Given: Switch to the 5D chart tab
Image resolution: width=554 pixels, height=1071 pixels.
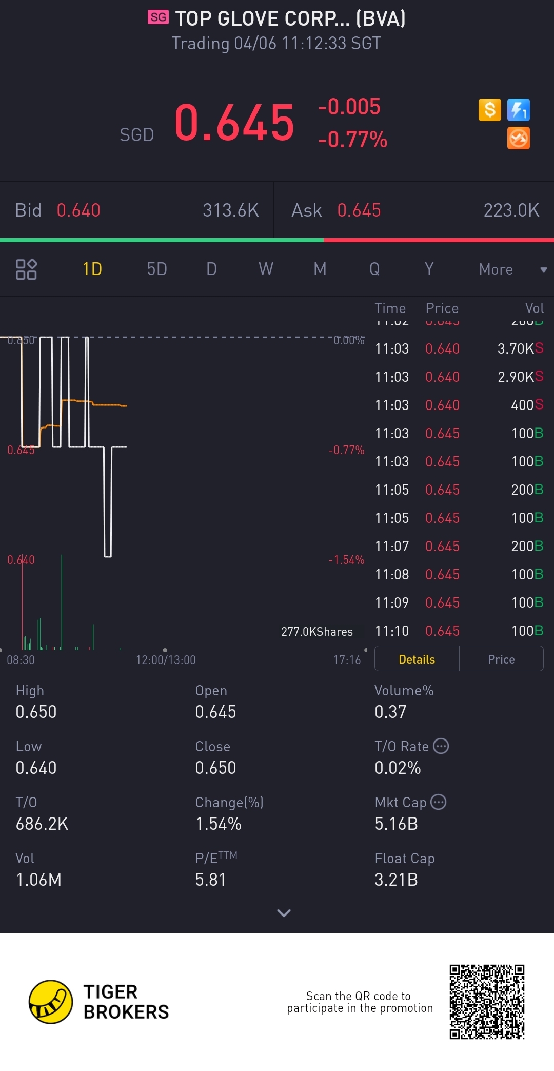Looking at the screenshot, I should point(157,269).
